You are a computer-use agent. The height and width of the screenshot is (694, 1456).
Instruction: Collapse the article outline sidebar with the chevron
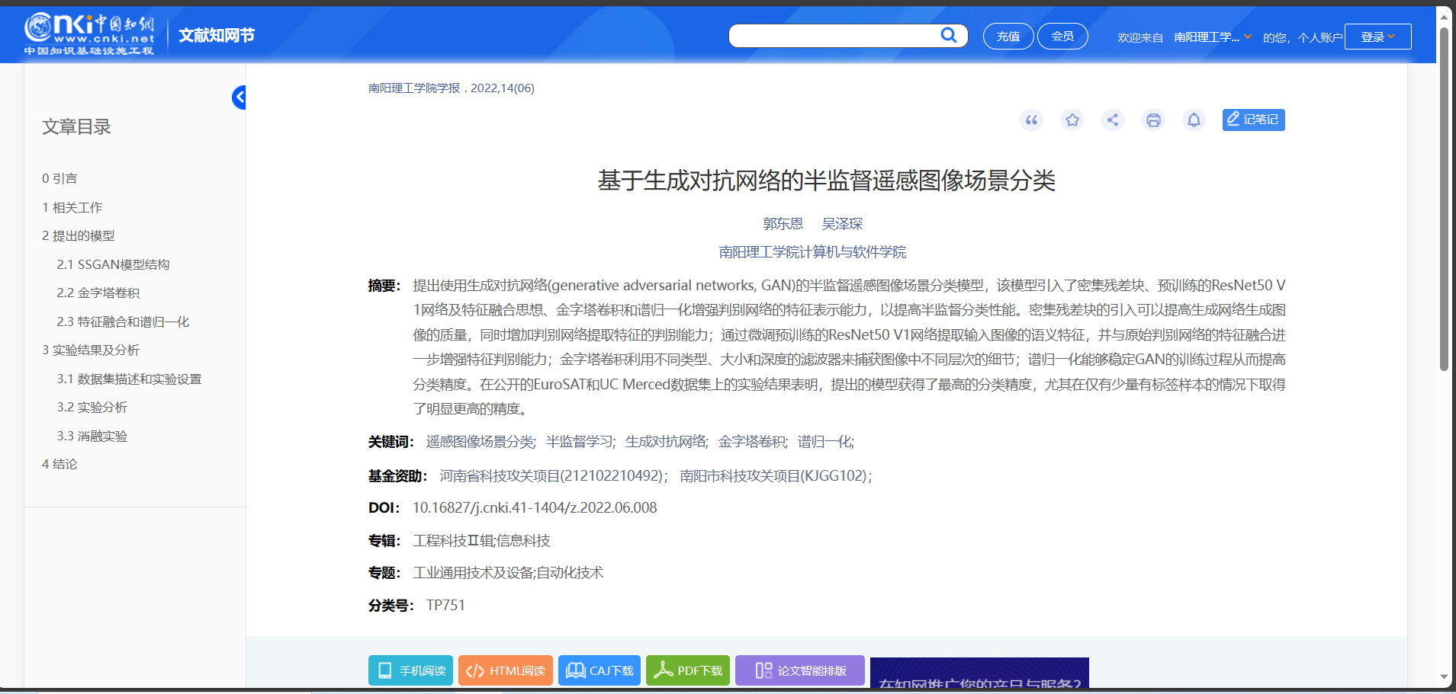239,98
